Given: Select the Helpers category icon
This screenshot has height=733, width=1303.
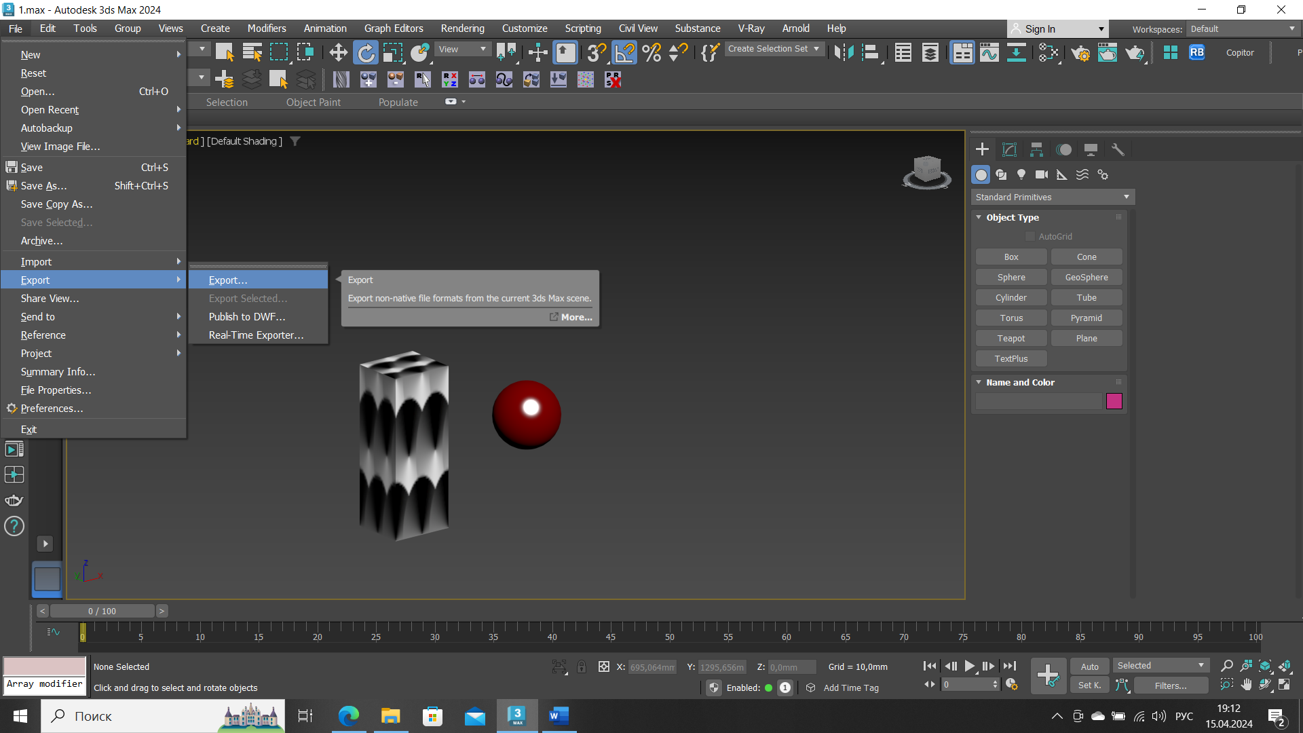Looking at the screenshot, I should pyautogui.click(x=1062, y=175).
